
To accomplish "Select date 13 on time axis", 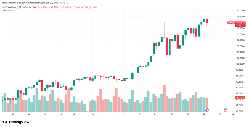I will pos(13,114).
